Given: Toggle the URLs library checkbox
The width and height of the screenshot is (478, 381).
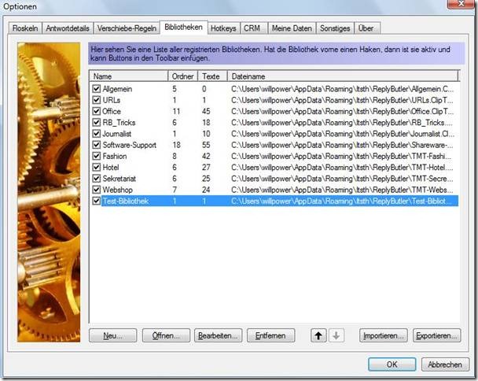Looking at the screenshot, I should click(x=97, y=100).
